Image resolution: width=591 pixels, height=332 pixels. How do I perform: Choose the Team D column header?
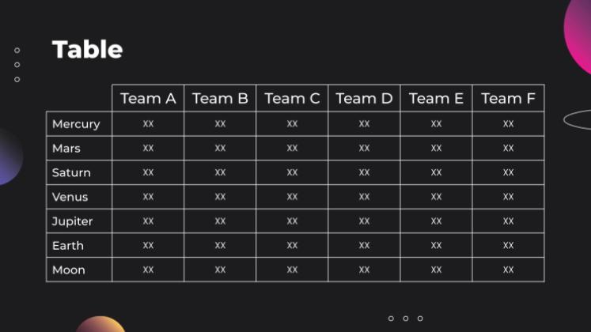(x=364, y=99)
